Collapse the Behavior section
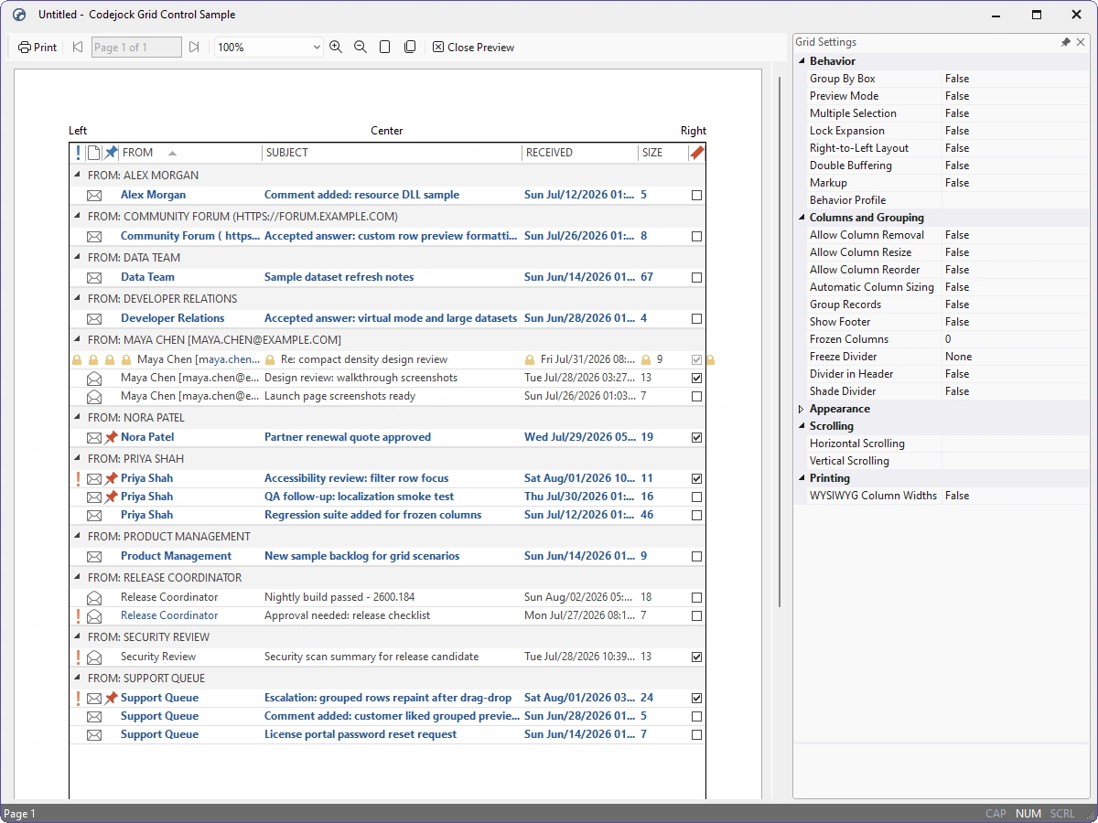 [802, 61]
